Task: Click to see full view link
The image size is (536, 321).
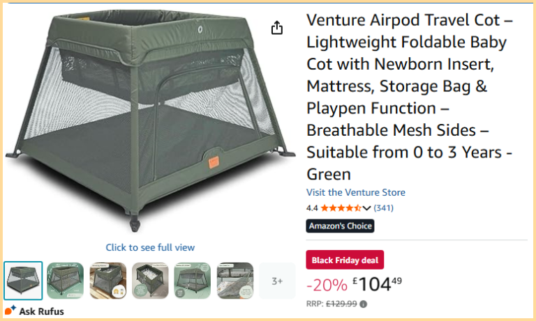Action: 150,247
